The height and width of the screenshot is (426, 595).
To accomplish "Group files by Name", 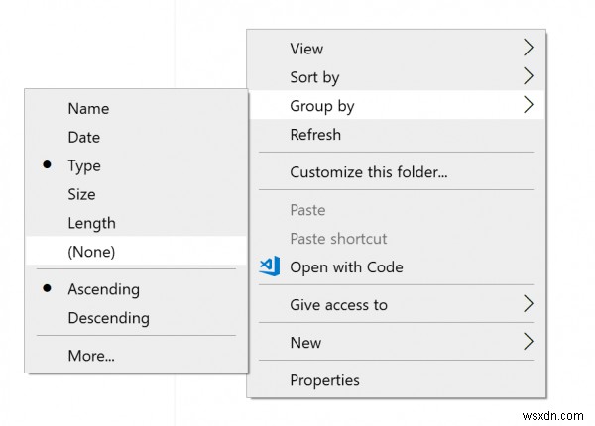I will click(88, 108).
